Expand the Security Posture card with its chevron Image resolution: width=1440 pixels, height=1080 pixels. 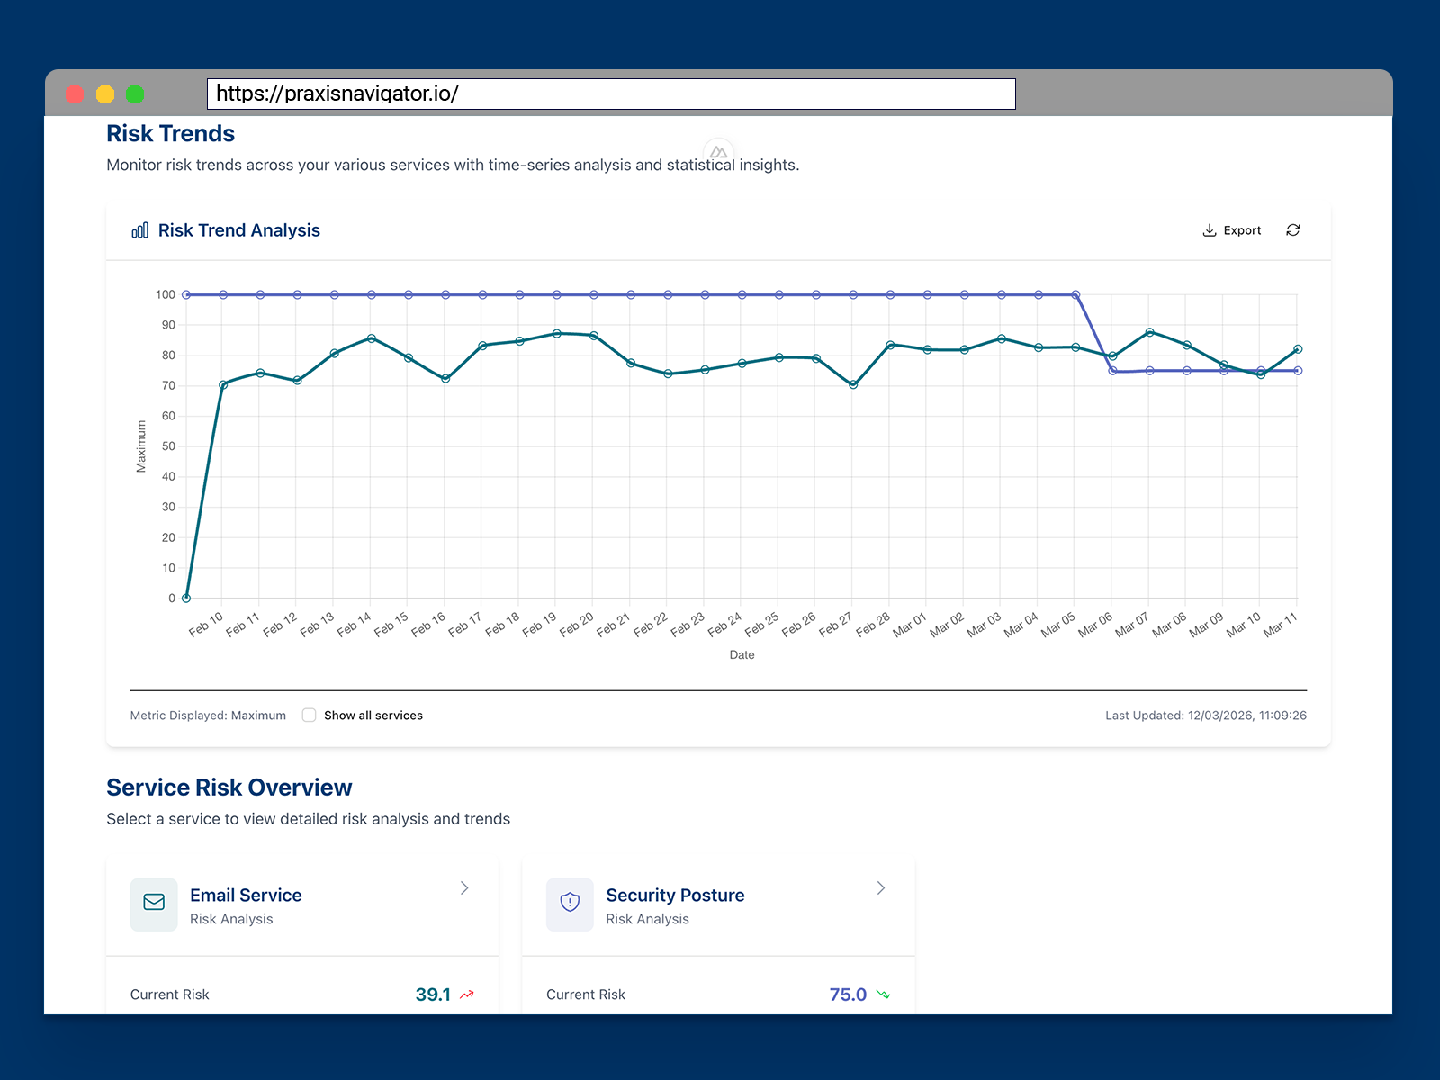point(880,887)
